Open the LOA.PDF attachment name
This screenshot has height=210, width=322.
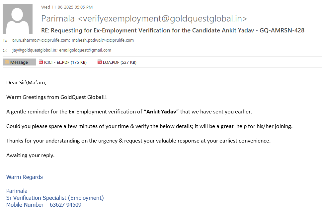pos(120,62)
